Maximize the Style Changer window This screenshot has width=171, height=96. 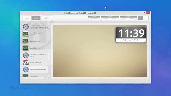click(144, 13)
